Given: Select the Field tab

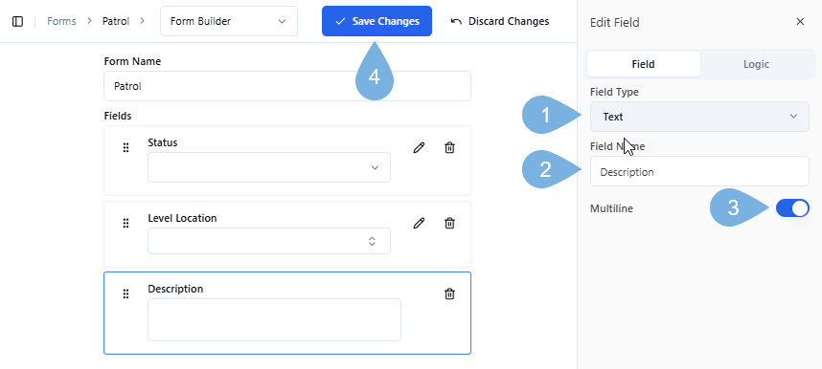Looking at the screenshot, I should 643,64.
